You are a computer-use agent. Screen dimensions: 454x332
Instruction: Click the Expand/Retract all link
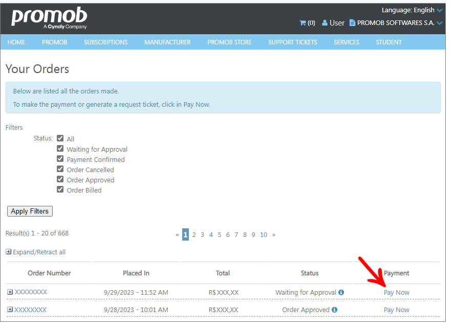39,252
